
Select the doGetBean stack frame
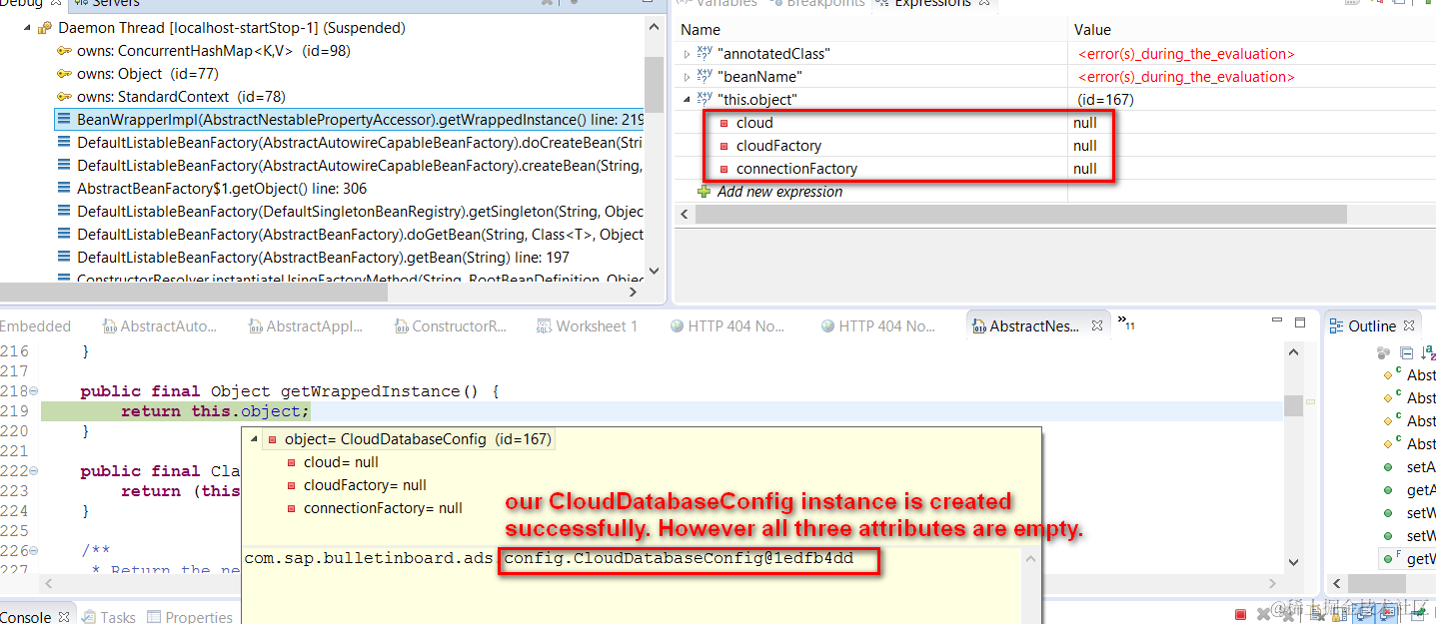tap(350, 235)
